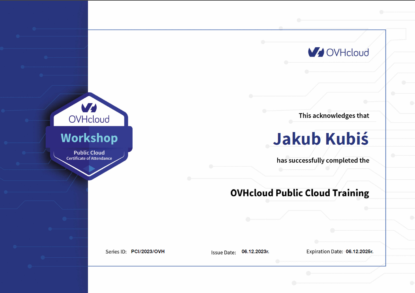Screen dimensions: 415x293
Task: Click the OVHcloud logo at top right
Action: click(339, 52)
